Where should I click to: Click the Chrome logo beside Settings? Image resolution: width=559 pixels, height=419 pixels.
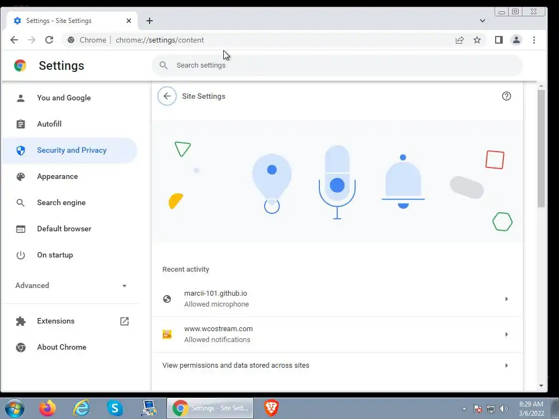(x=20, y=65)
